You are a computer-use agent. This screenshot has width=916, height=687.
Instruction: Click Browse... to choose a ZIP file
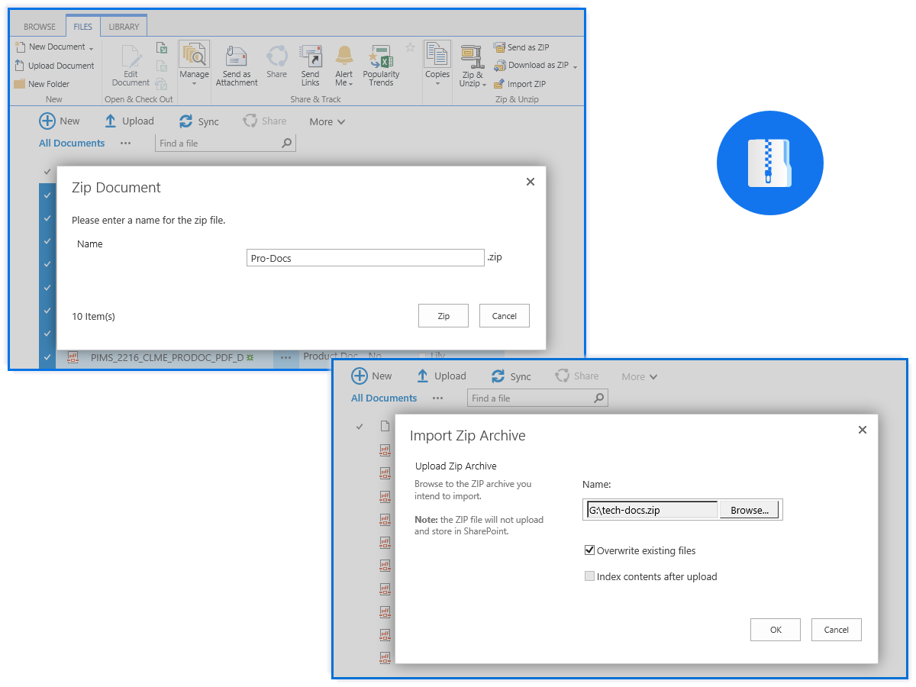coord(749,510)
